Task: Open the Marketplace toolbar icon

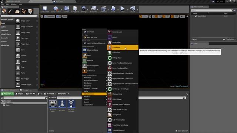Action: pos(75,9)
